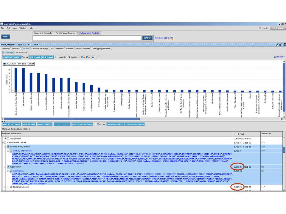Click the p-value column sort arrow
Image resolution: width=286 pixels, height=214 pixels.
[x=235, y=134]
